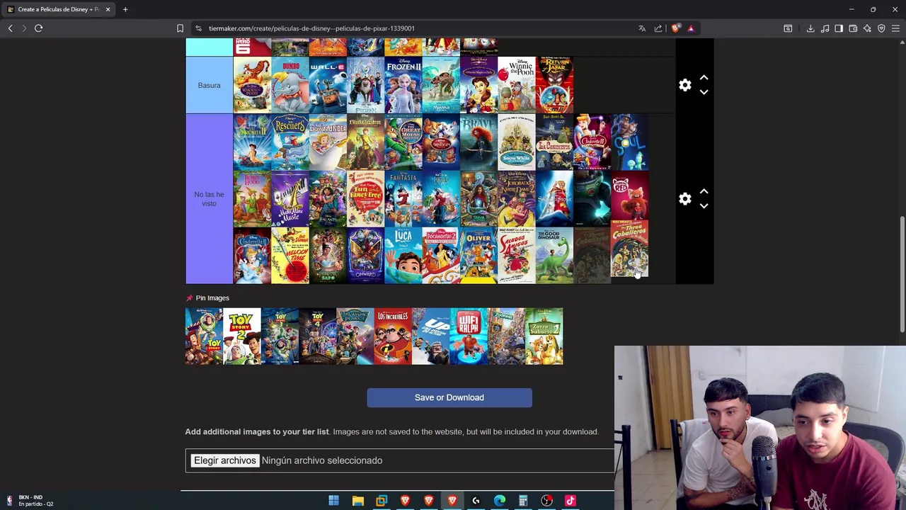Select Soul poster in unseen tier
Screen dimensions: 906x510
pyautogui.click(x=630, y=142)
